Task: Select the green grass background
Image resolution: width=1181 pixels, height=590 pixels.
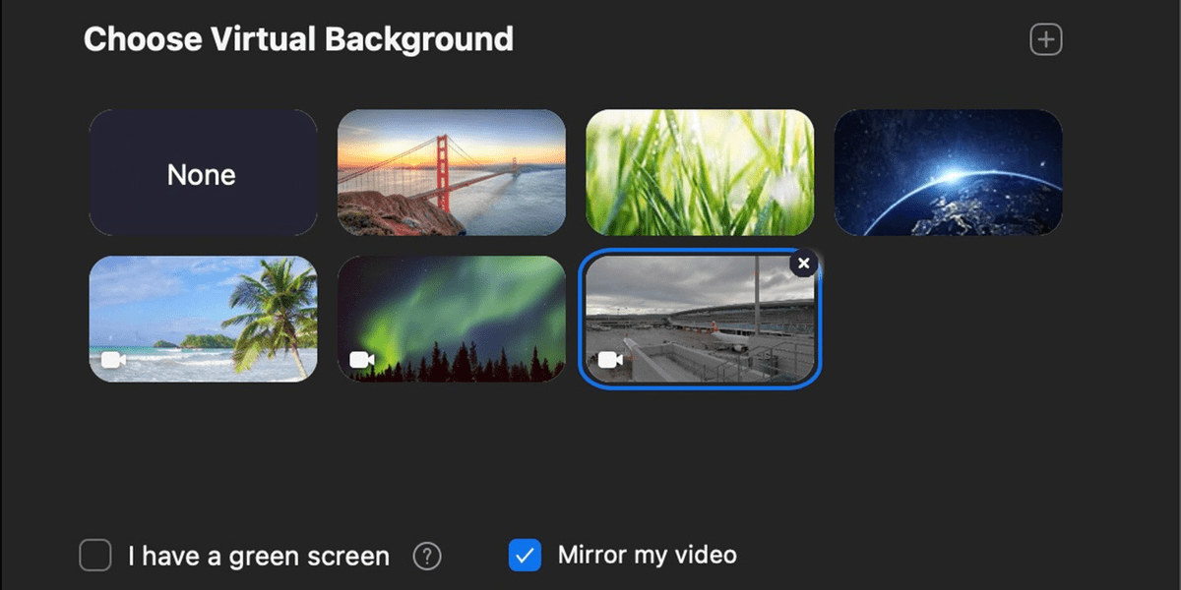Action: pos(700,173)
